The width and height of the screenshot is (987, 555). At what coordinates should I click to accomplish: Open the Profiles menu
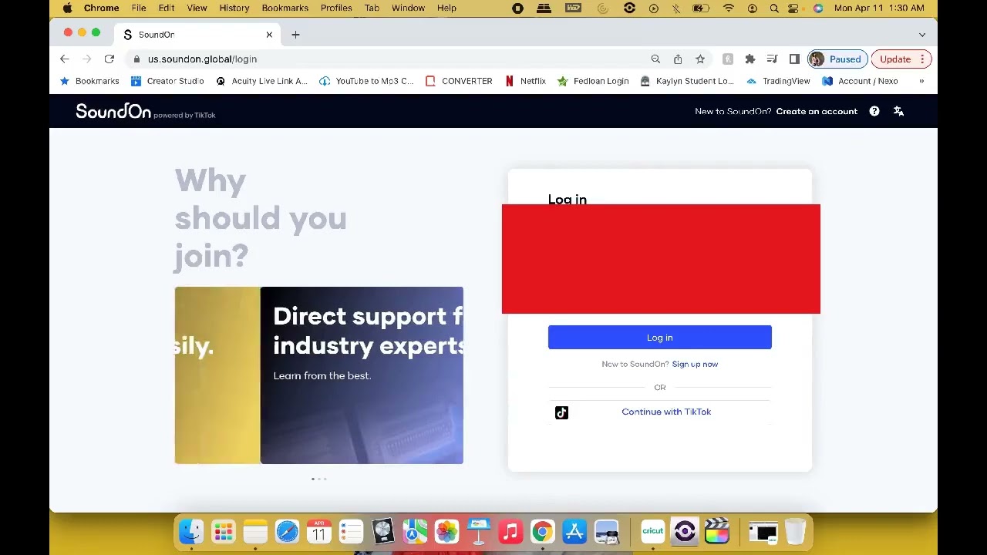pos(336,8)
